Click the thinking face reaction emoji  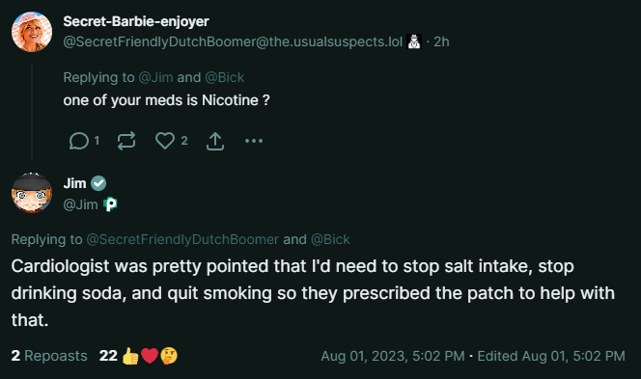click(x=169, y=356)
